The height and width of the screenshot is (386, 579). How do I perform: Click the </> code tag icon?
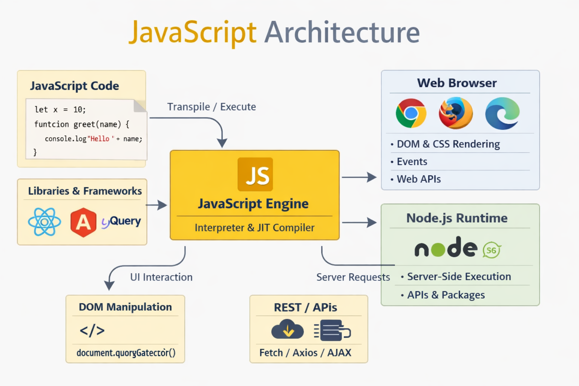coord(92,331)
